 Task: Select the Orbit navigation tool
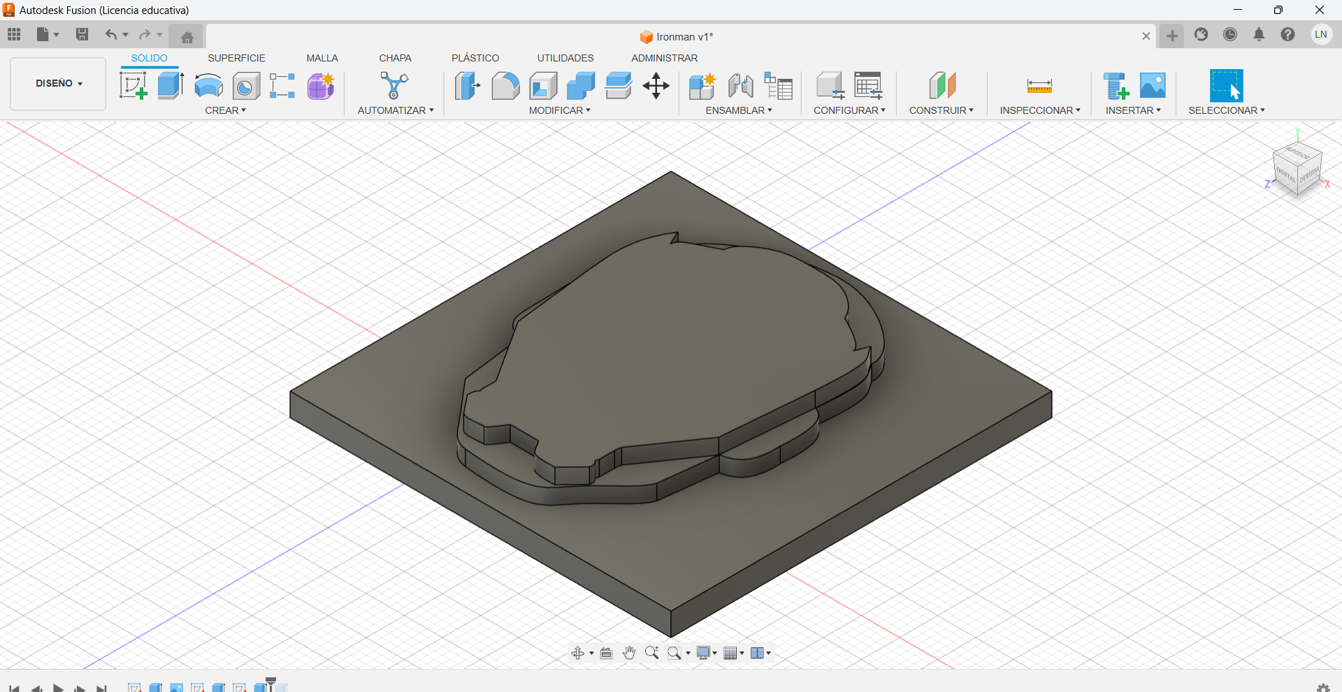tap(578, 653)
